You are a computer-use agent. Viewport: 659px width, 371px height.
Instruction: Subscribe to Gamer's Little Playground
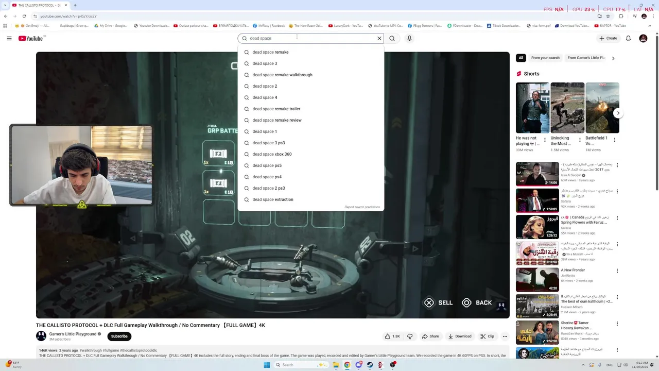(119, 336)
